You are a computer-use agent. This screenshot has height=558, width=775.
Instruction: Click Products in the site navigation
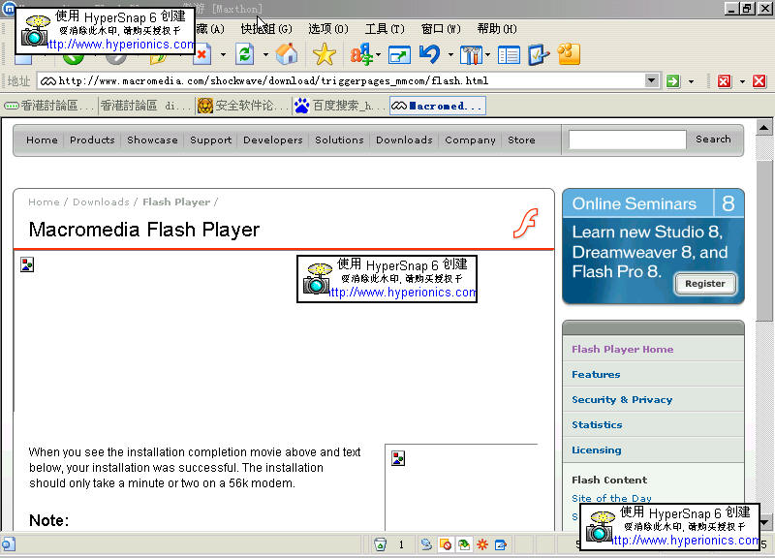pos(92,139)
